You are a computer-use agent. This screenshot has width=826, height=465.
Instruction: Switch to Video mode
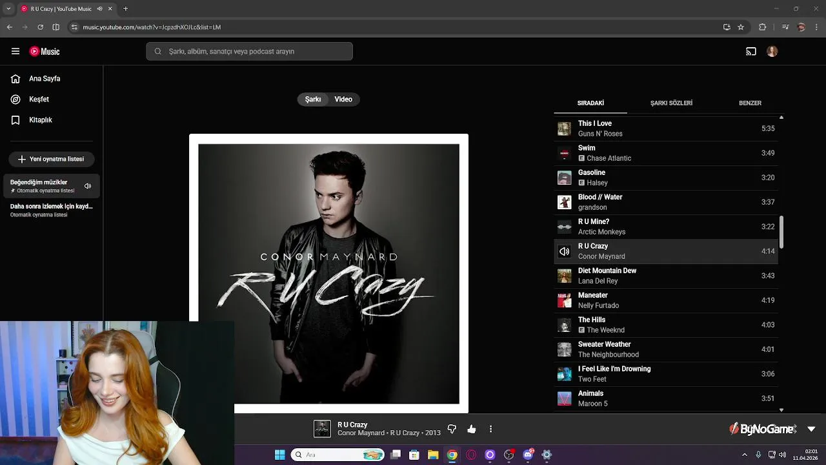pyautogui.click(x=343, y=99)
